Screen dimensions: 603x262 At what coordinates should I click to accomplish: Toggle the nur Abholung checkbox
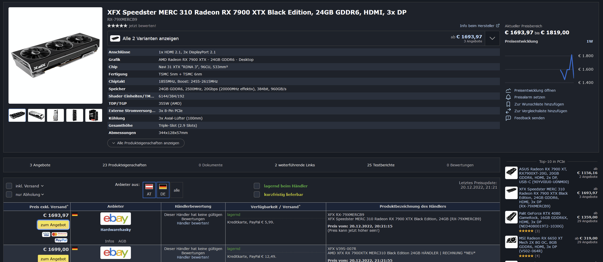[x=9, y=194]
